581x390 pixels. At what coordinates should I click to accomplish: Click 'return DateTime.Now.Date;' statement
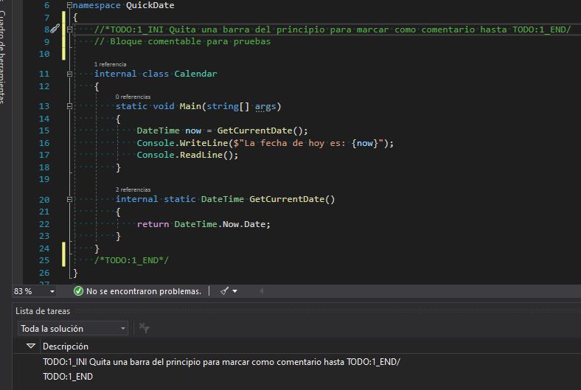(203, 224)
